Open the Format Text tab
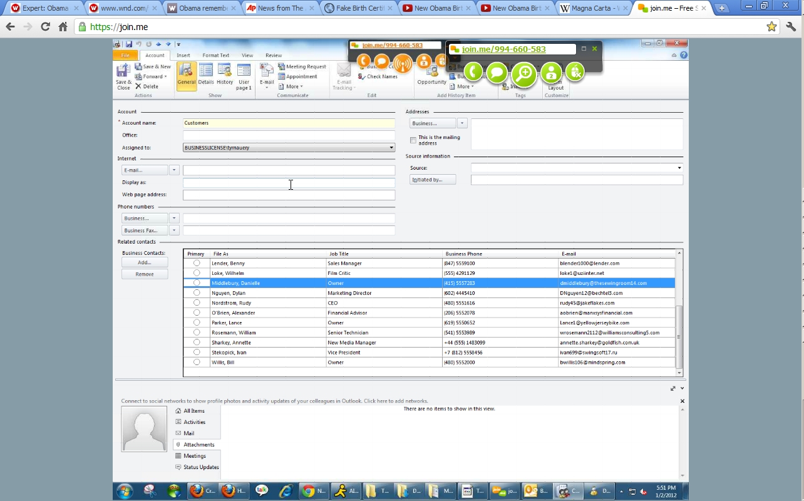The image size is (804, 501). point(215,55)
